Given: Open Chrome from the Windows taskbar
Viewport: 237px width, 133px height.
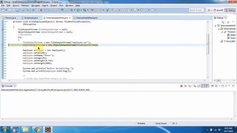Looking at the screenshot, I should (37, 130).
